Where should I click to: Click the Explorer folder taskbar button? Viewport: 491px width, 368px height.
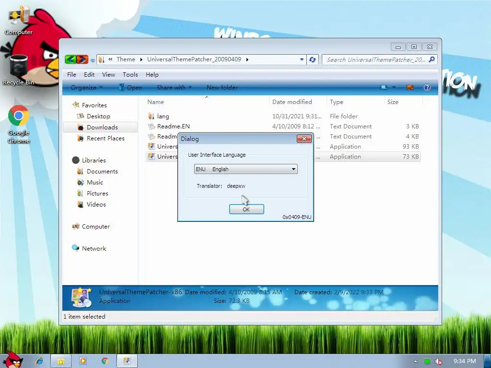point(61,361)
